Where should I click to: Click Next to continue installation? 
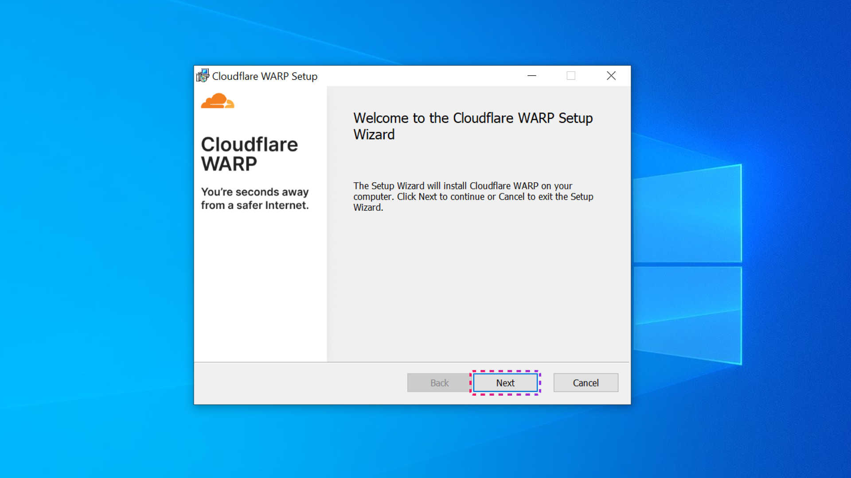[505, 382]
